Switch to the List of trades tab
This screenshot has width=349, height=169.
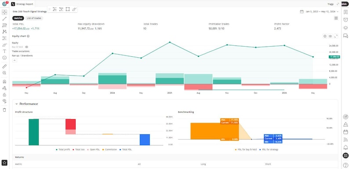34,18
